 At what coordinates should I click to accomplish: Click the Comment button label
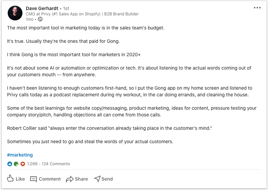(x=50, y=179)
